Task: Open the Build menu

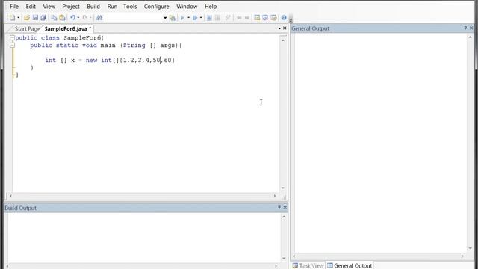Action: [x=93, y=7]
